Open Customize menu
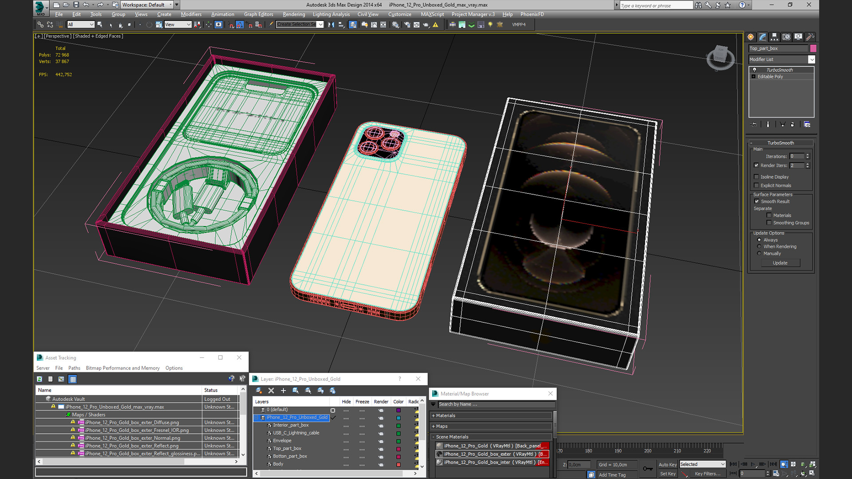This screenshot has height=479, width=852. (x=399, y=14)
